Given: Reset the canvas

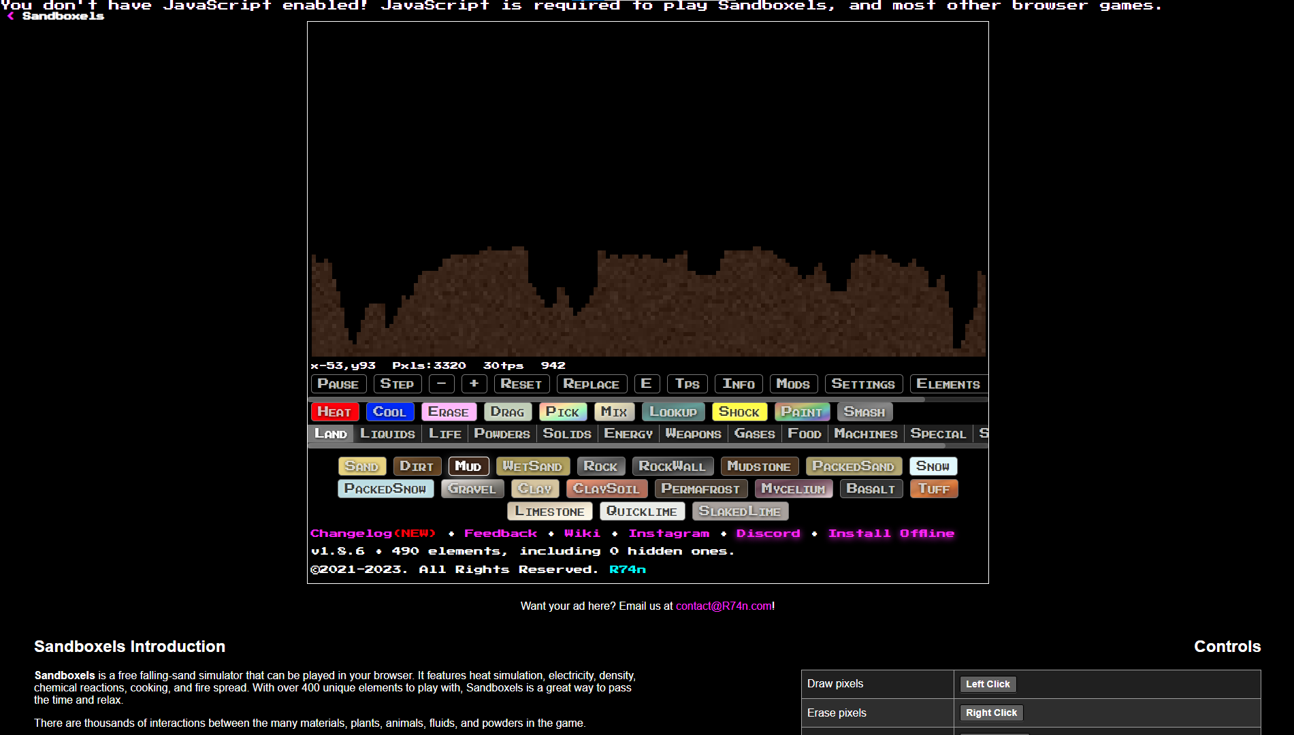Looking at the screenshot, I should [x=521, y=384].
